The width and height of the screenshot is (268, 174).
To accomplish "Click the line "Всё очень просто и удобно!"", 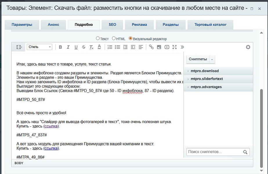I will (41, 113).
